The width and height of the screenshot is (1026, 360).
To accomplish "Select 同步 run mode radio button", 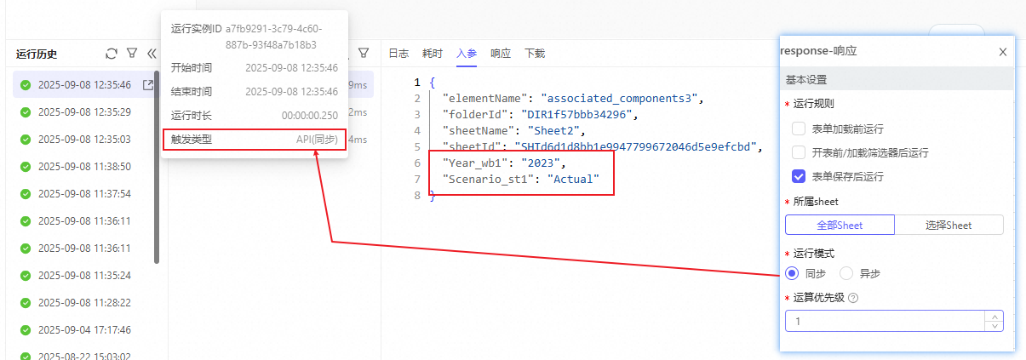I will pos(792,273).
